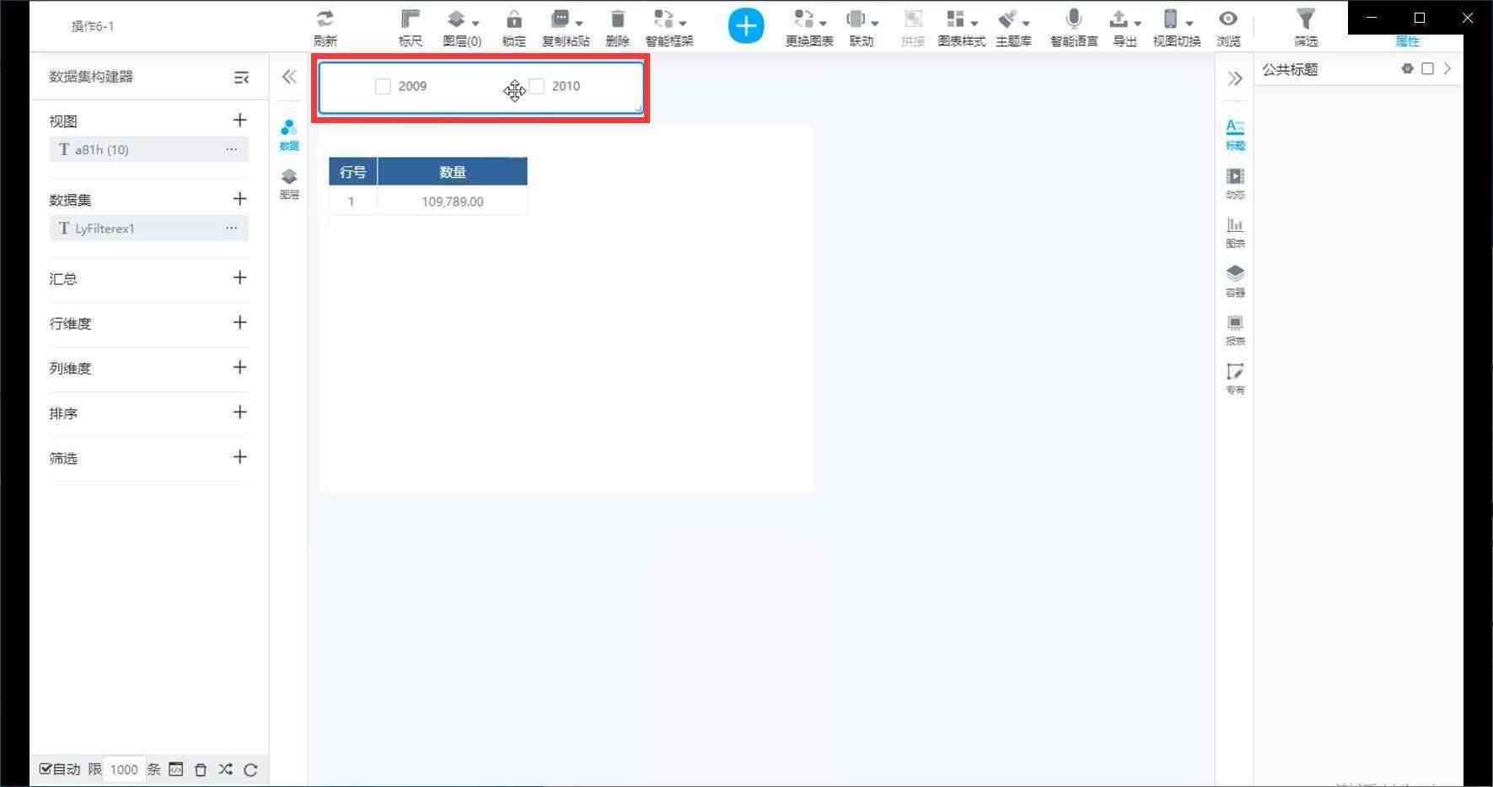Screen dimensions: 1493x787
Task: Check the 2009 checkbox
Action: [x=383, y=86]
